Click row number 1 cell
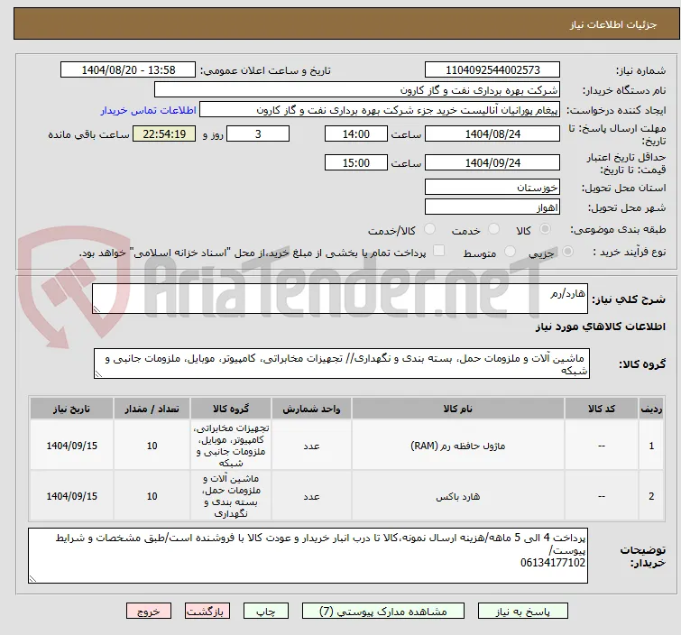This screenshot has height=635, width=681. tap(651, 446)
